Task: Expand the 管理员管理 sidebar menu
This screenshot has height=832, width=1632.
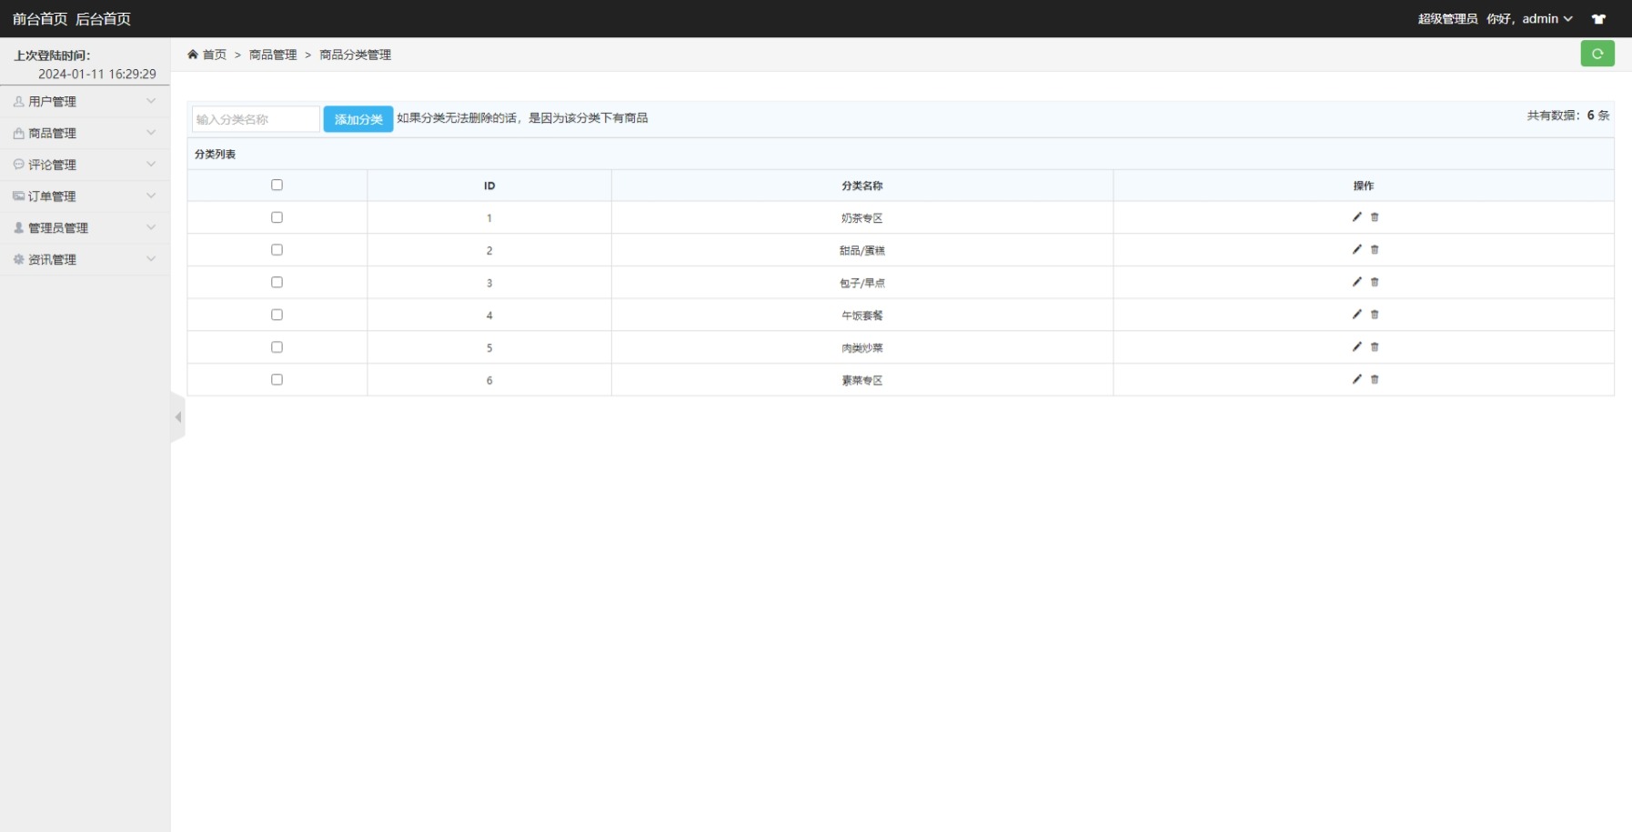Action: point(85,227)
